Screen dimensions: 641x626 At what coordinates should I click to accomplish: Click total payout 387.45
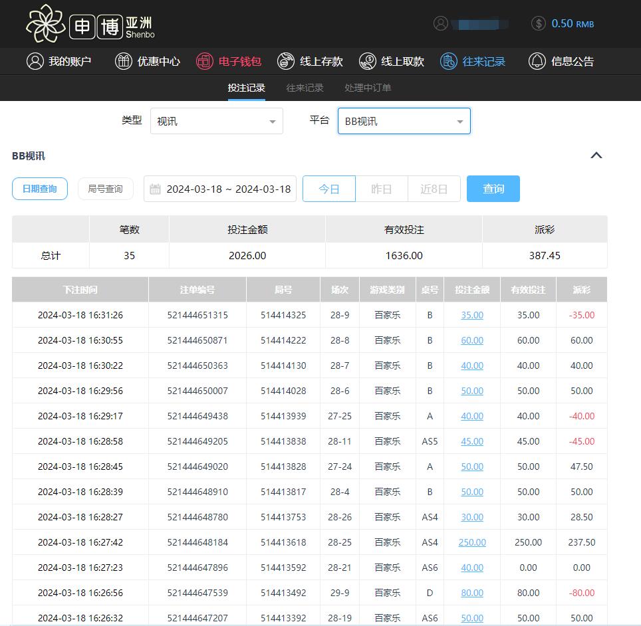[x=545, y=255]
